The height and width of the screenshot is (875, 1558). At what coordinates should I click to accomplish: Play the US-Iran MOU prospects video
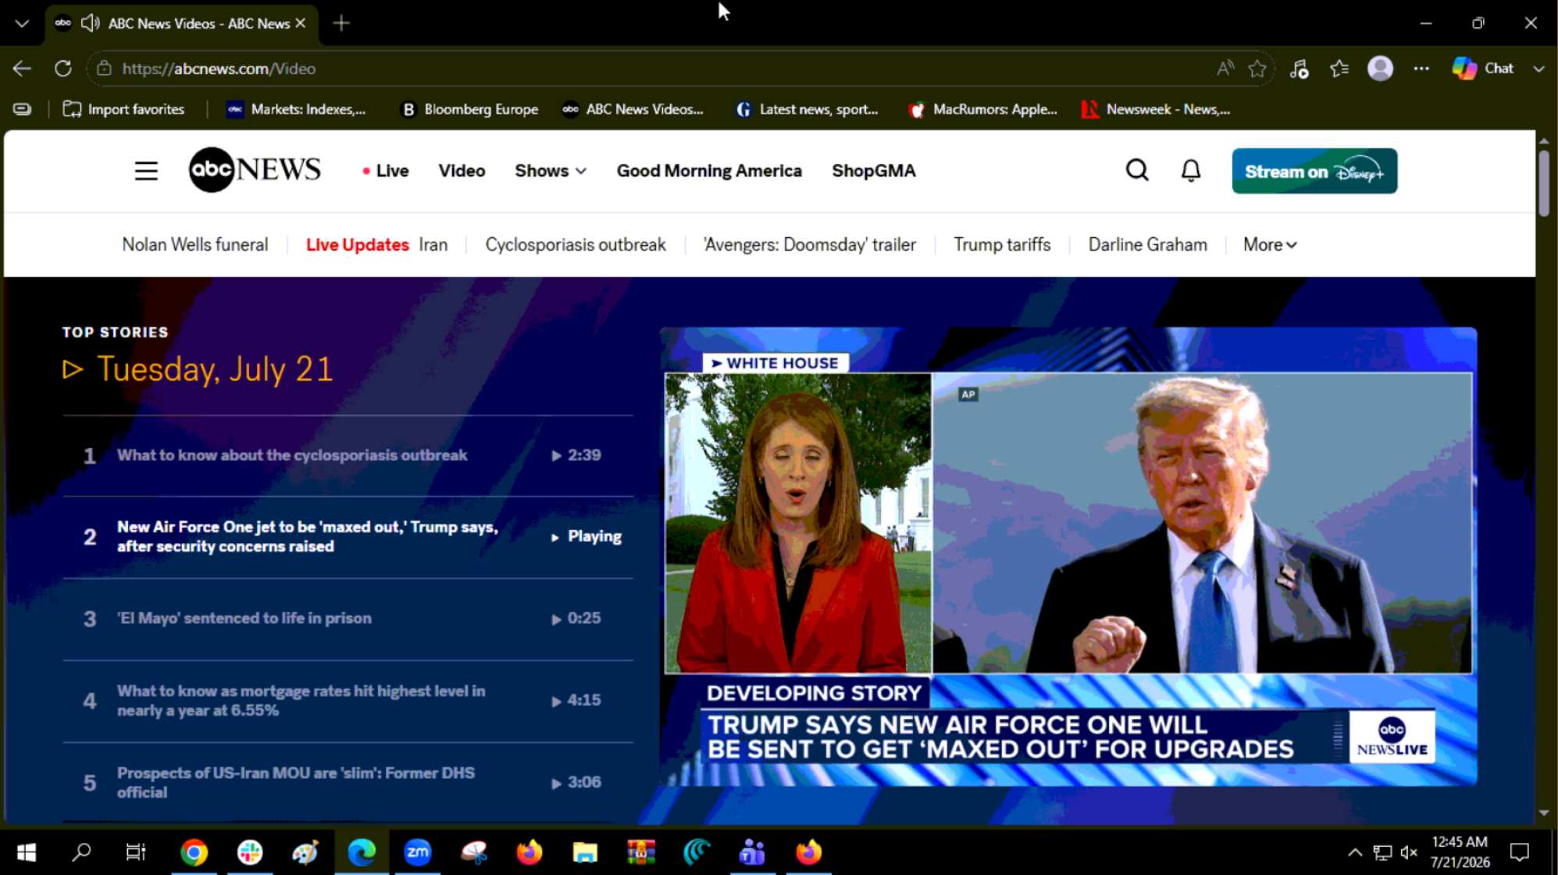pyautogui.click(x=348, y=782)
